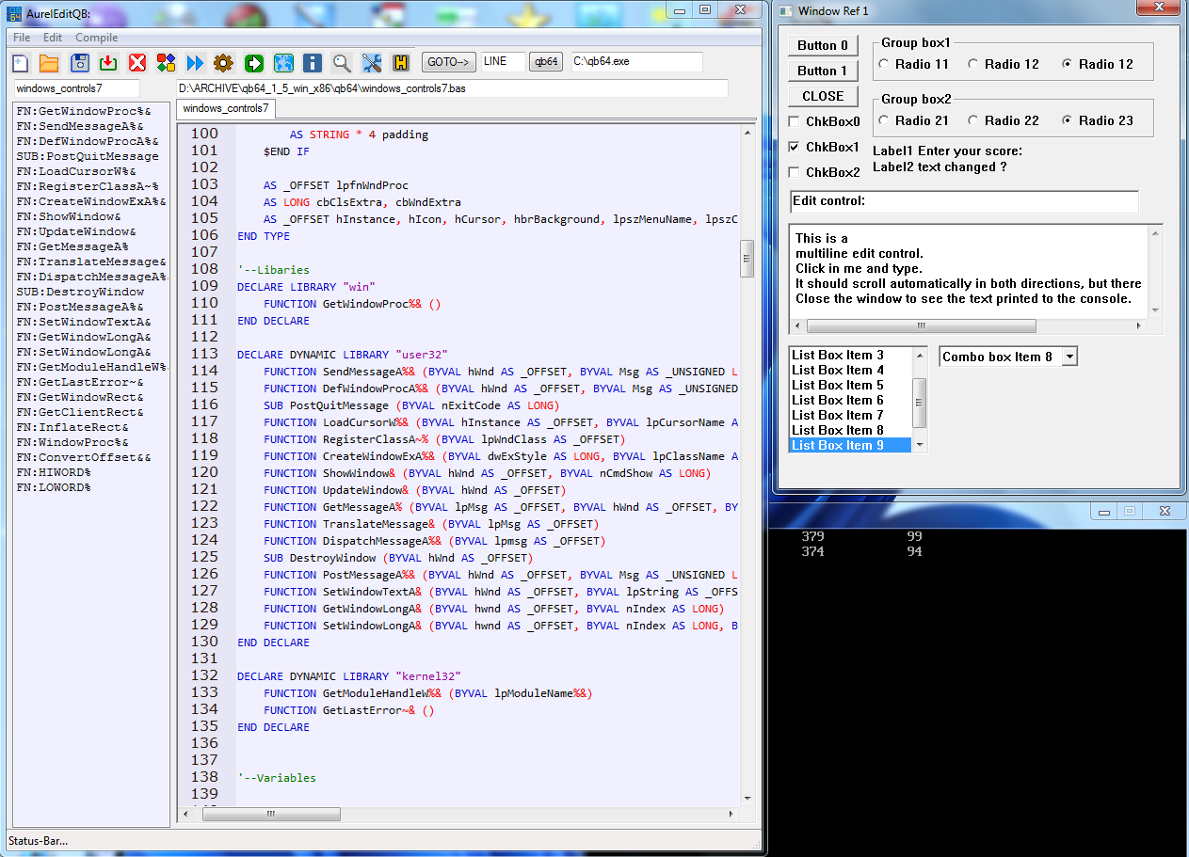Open a file with the folder icon

point(49,63)
